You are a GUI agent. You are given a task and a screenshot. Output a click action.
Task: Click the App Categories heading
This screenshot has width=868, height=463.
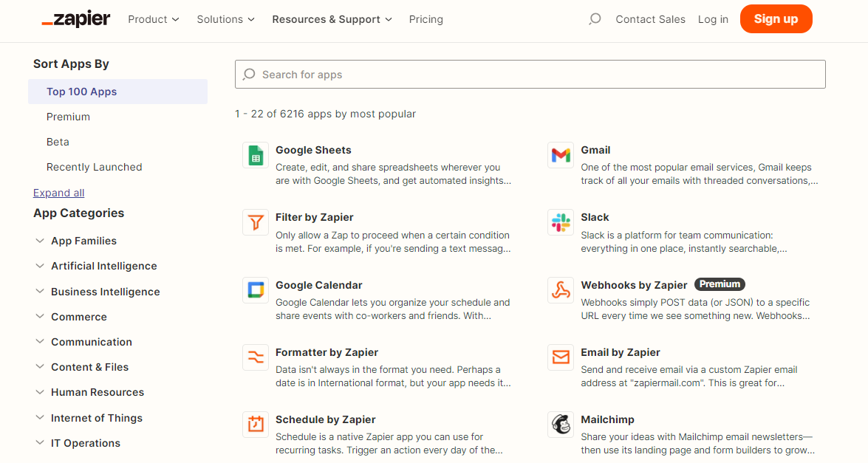[x=78, y=213]
